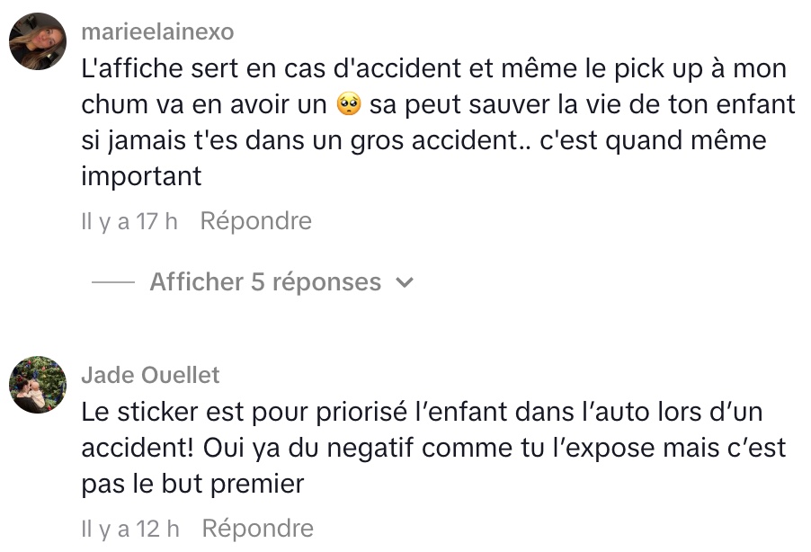Click the Il y a 17 h timestamp

pyautogui.click(x=129, y=221)
